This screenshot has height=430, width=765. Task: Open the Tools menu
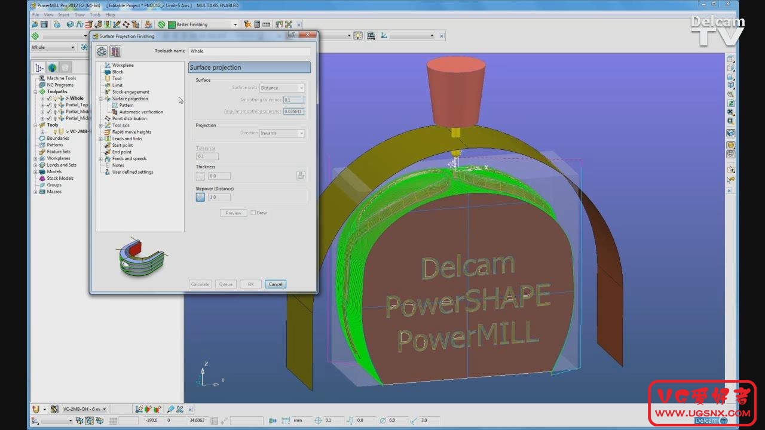pyautogui.click(x=95, y=15)
